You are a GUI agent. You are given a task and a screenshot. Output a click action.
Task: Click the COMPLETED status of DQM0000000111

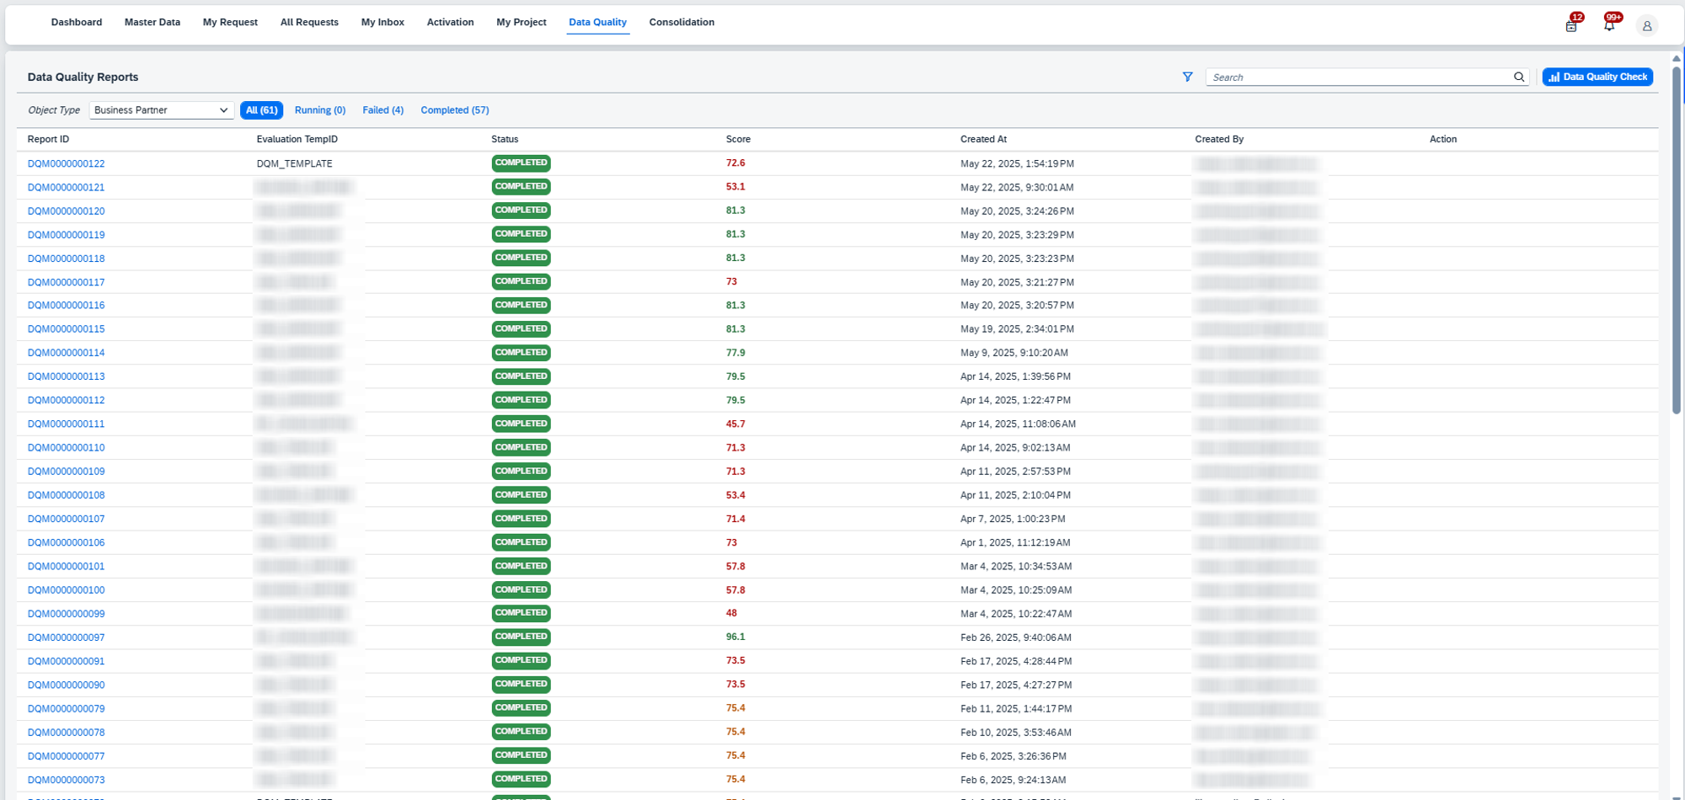521,424
